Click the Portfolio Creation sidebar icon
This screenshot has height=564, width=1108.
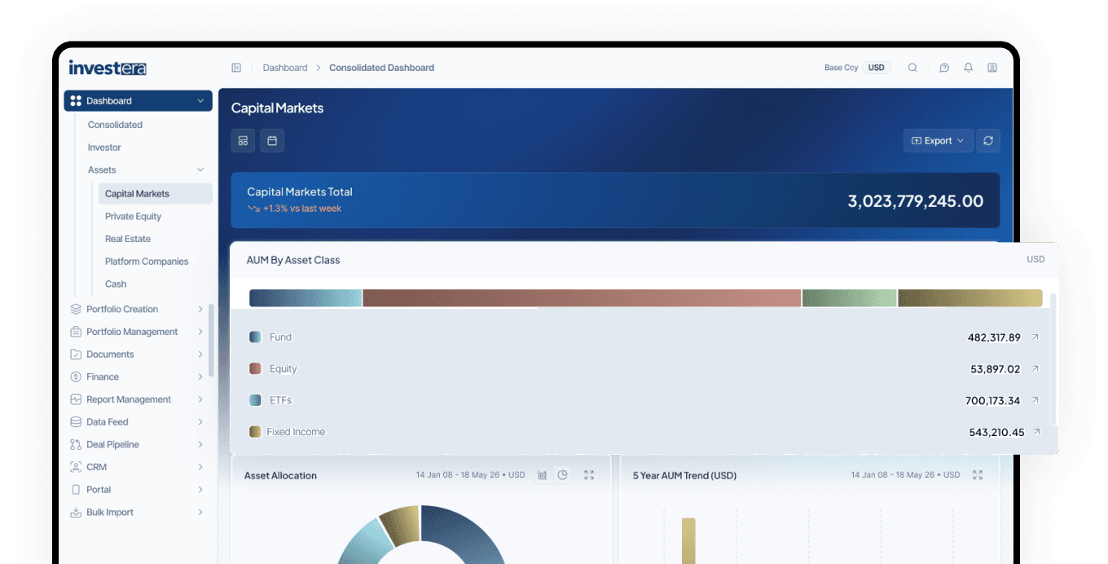coord(76,309)
